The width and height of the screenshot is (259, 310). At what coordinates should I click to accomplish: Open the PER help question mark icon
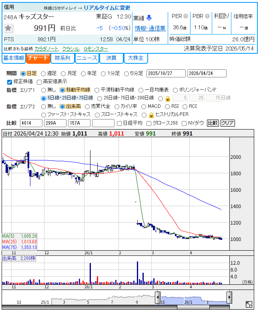click(186, 16)
